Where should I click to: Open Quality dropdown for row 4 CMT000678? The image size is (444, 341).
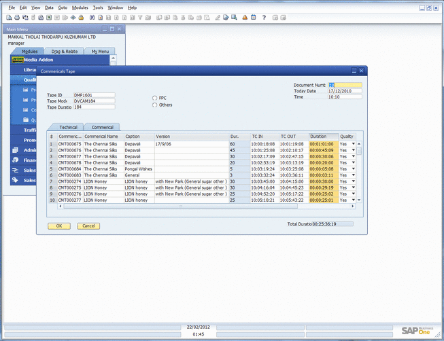pos(353,163)
